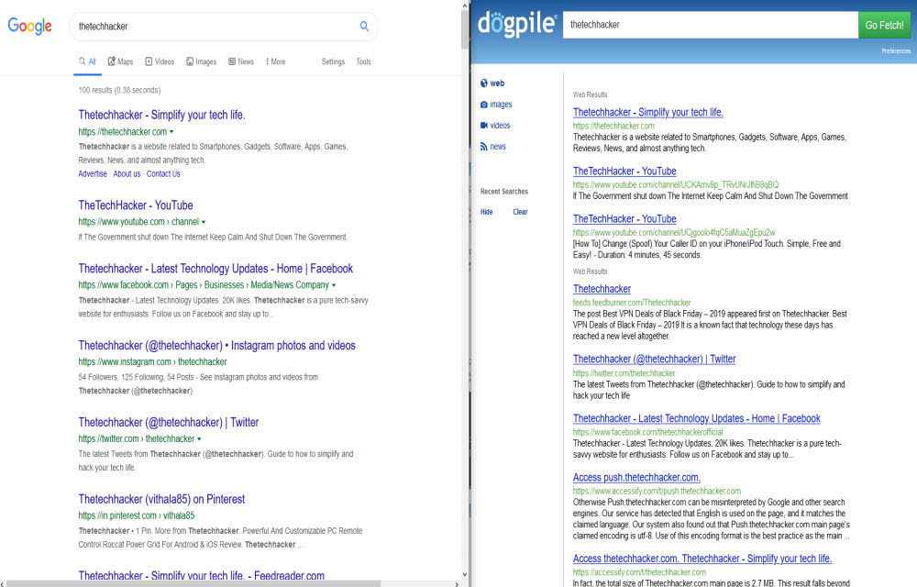Click the horizontal scrollbar right arrow in Google

tap(457, 583)
